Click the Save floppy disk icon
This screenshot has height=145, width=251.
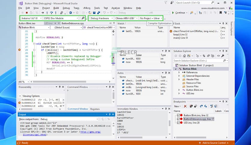pos(94,13)
